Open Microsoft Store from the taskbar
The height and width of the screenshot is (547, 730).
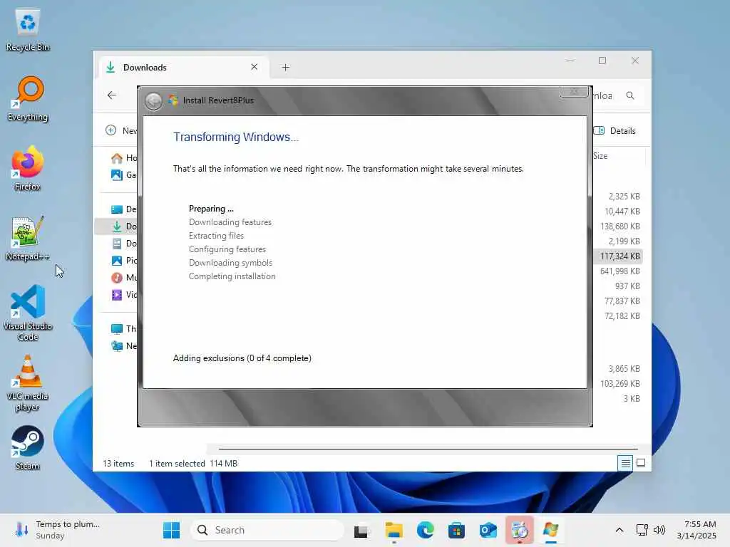[456, 530]
